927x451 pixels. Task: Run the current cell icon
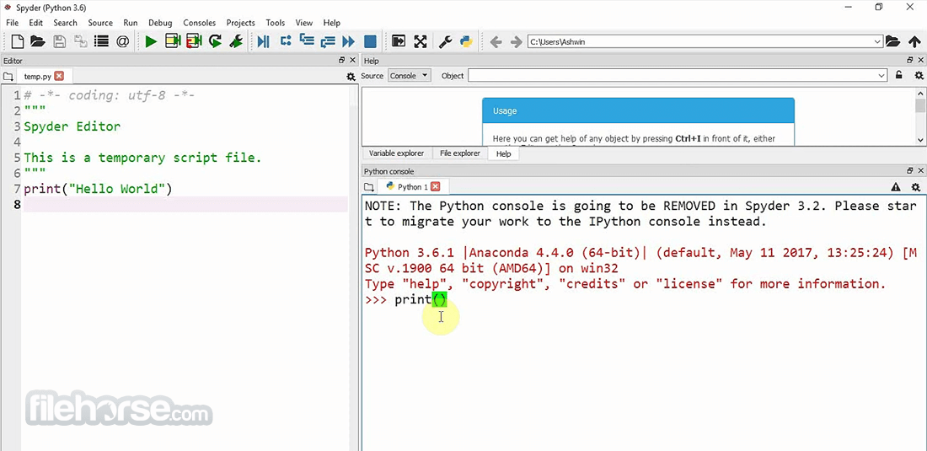173,41
